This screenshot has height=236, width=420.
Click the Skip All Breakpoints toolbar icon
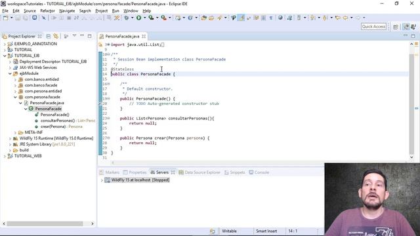[x=44, y=18]
